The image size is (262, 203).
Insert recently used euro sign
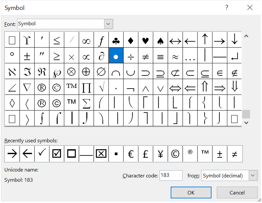(131, 154)
